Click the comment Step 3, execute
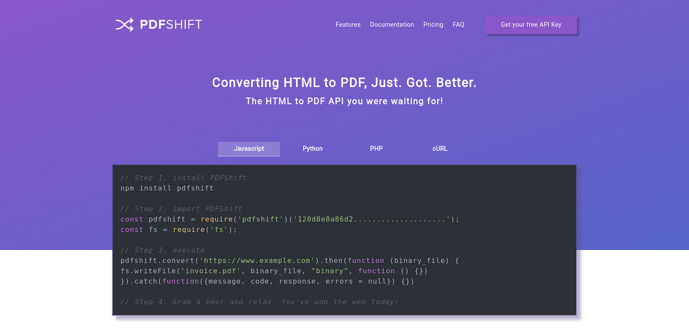 (163, 250)
